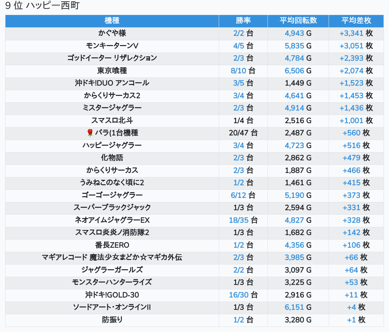Screen dimensions: 389x332
Task: Click the 3,985 average spins link
Action: [x=294, y=258]
